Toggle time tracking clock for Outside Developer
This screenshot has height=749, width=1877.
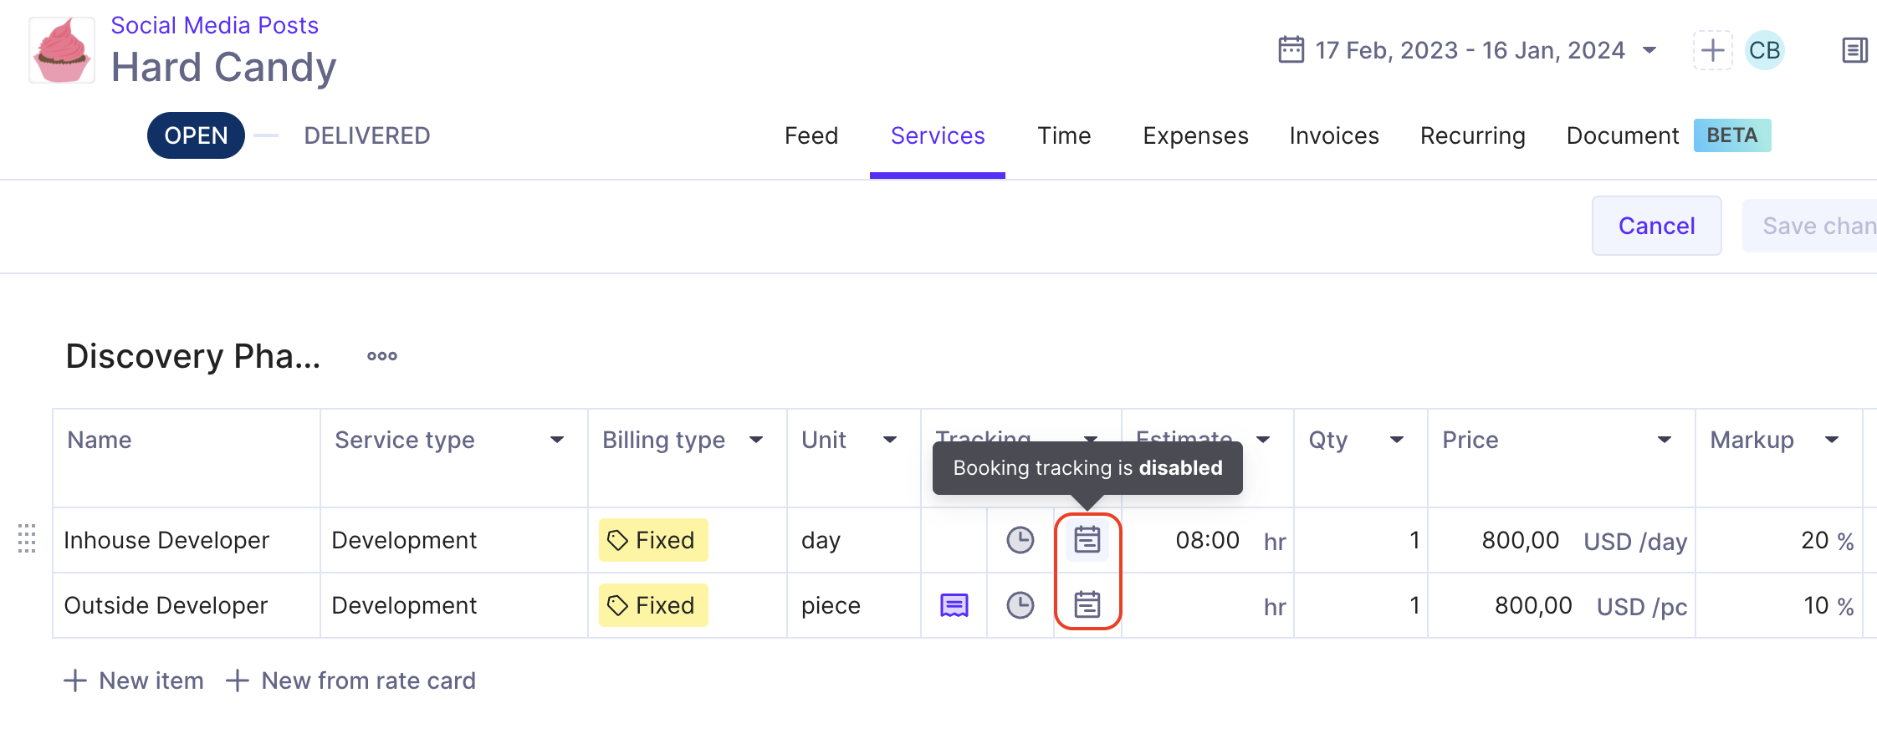[x=1020, y=605]
